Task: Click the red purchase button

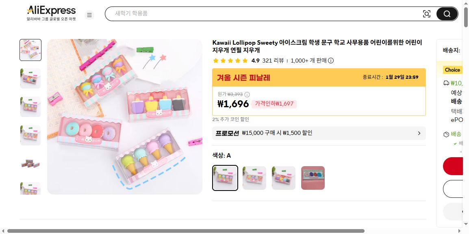Action: click(453, 166)
